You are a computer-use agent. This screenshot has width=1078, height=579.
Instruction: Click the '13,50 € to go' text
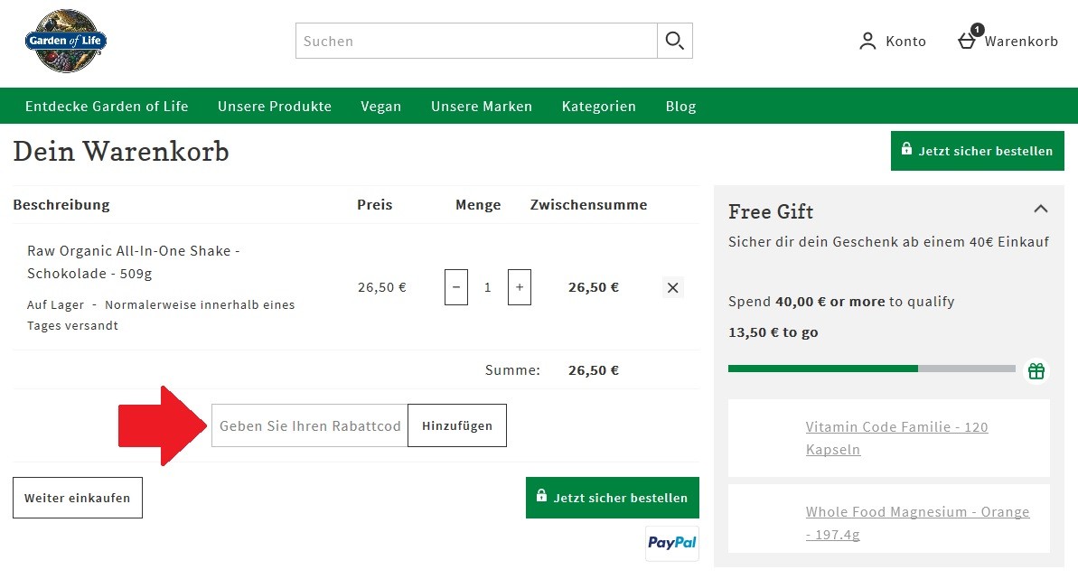click(x=773, y=332)
